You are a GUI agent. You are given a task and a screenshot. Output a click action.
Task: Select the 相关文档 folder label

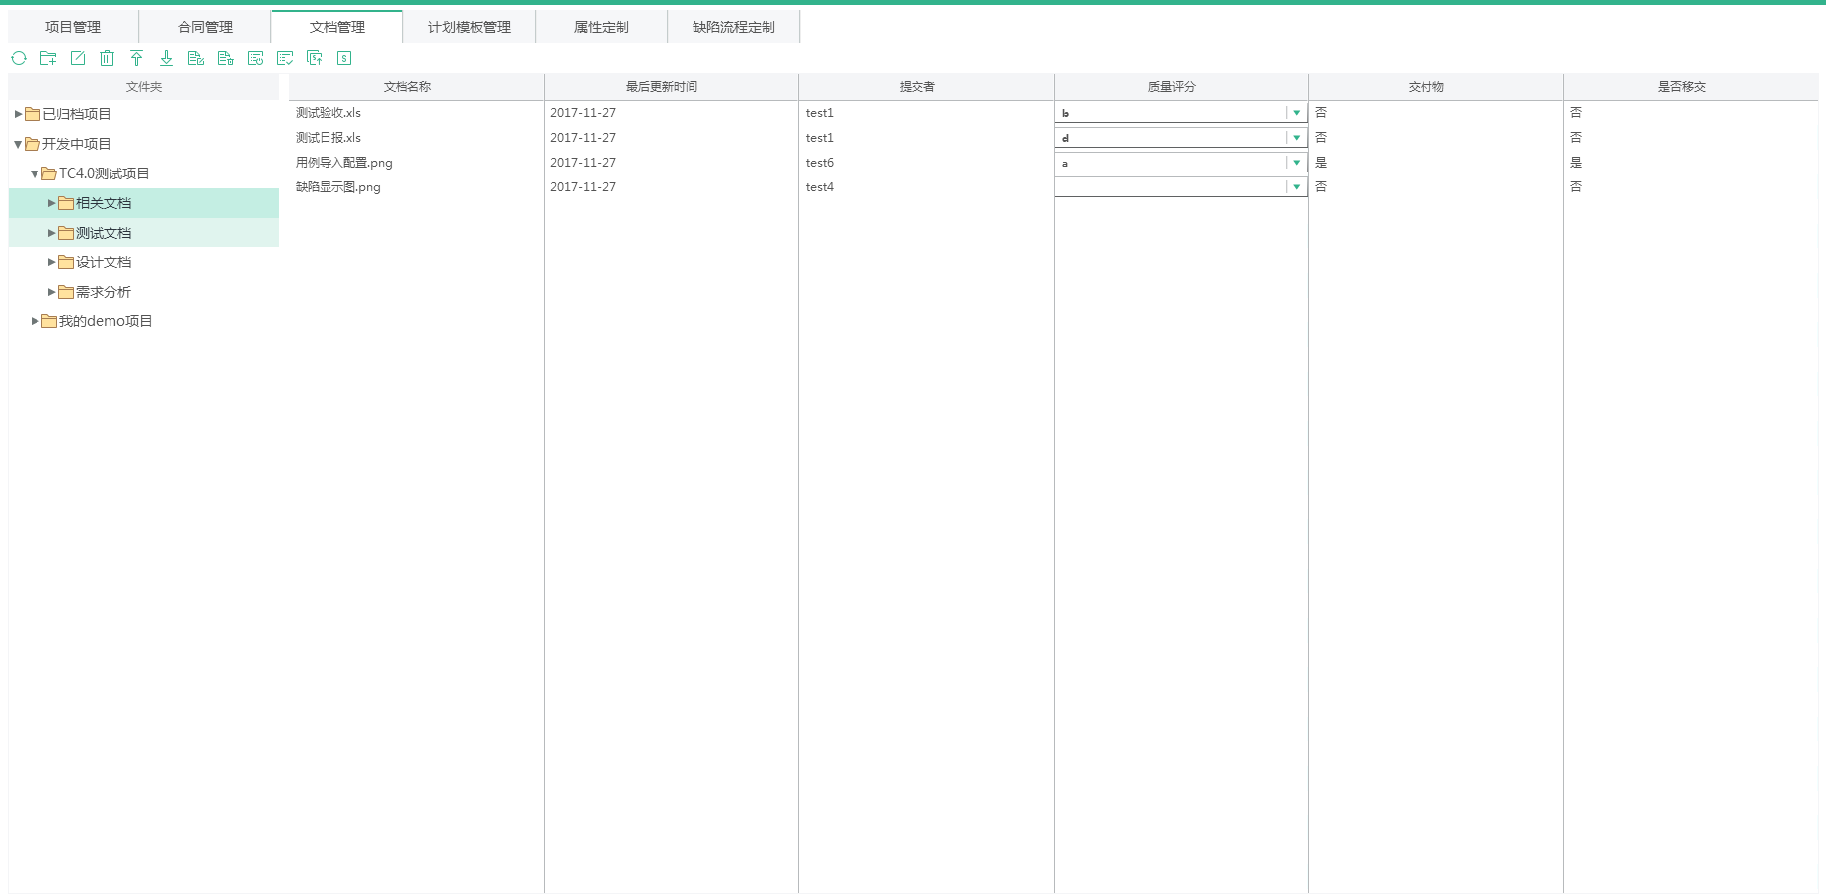click(104, 203)
